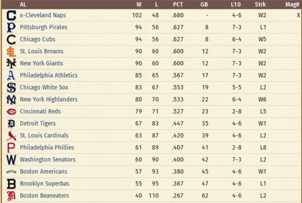Open the Brooklyn Superbas team link
Screen dimensions: 302x203
(44, 183)
